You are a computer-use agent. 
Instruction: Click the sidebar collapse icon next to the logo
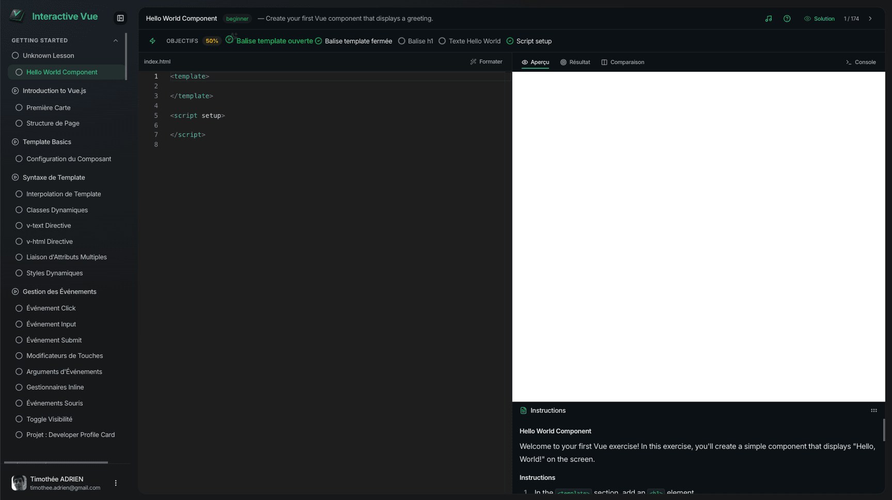[120, 18]
